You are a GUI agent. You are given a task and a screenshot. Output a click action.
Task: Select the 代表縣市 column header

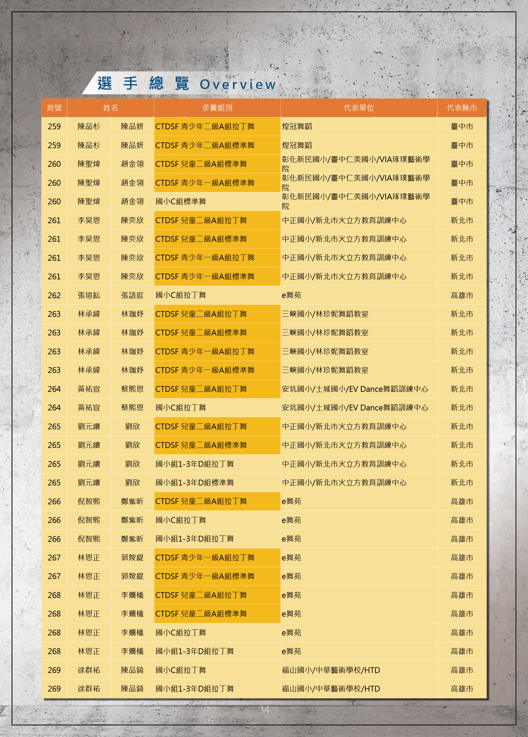[462, 108]
